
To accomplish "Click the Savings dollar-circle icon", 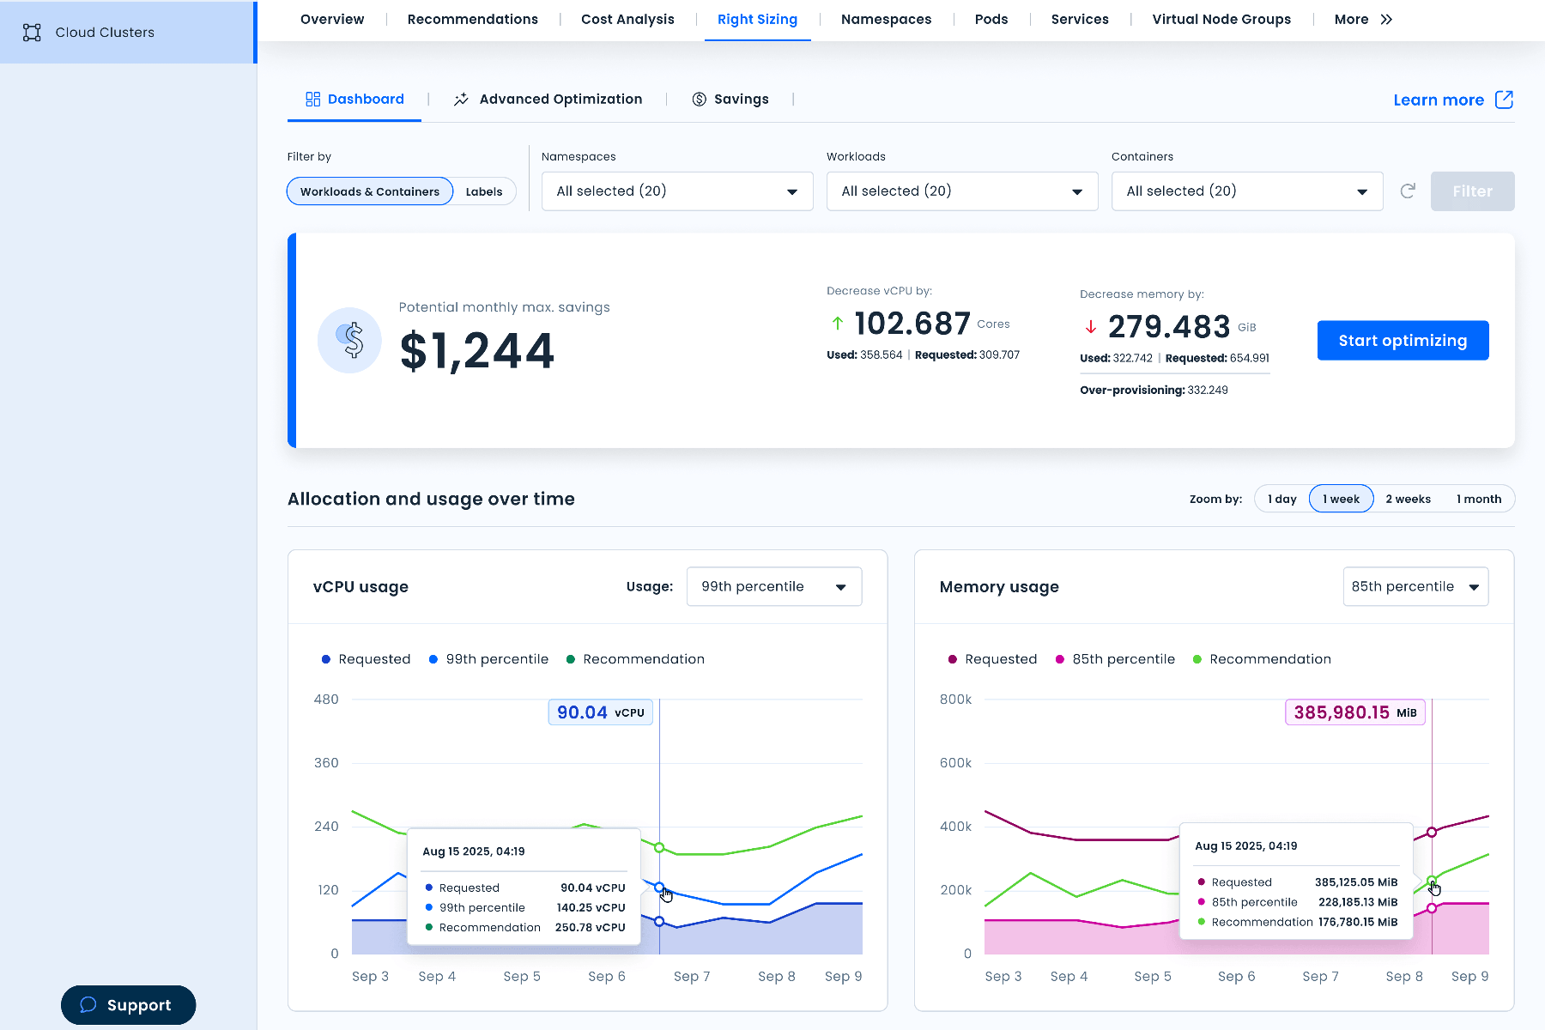I will (x=700, y=100).
